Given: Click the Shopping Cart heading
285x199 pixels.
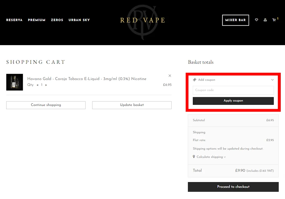Looking at the screenshot, I should pyautogui.click(x=36, y=62).
